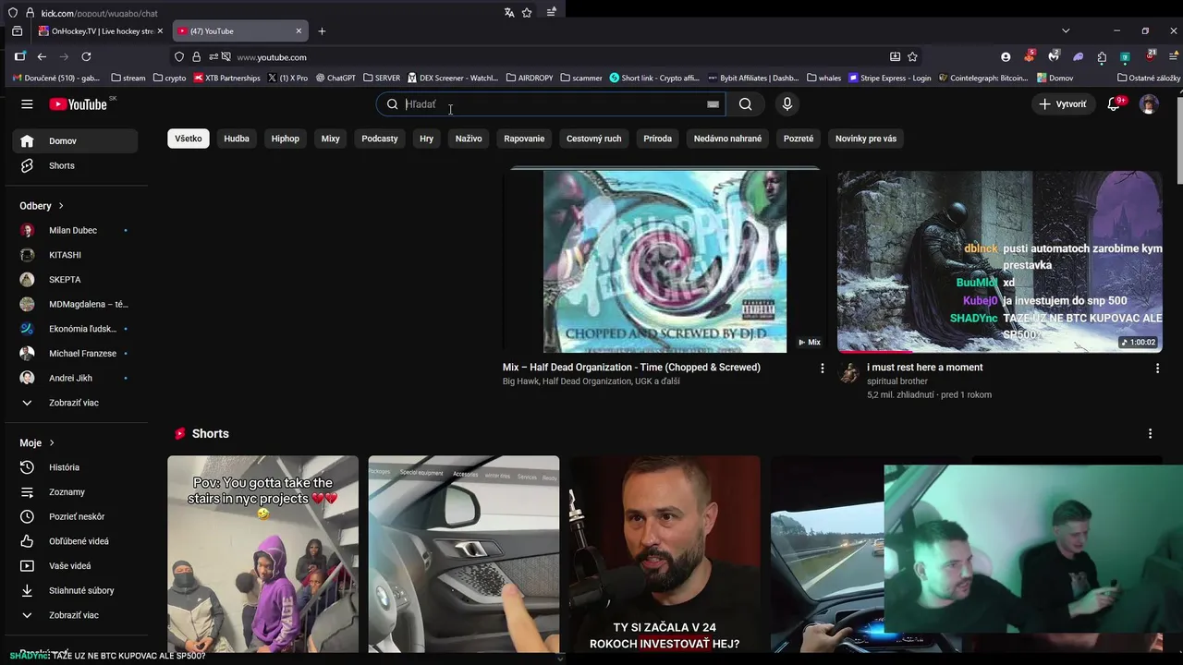Open Vaše videá in sidebar
Screen dimensions: 1183x665
(75, 565)
